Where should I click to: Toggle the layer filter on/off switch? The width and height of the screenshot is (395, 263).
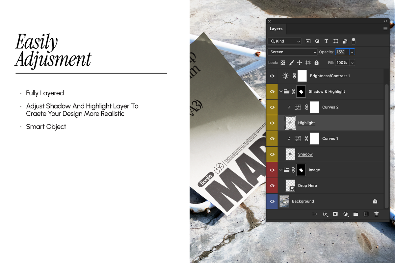click(354, 41)
